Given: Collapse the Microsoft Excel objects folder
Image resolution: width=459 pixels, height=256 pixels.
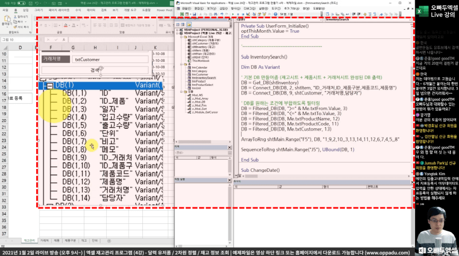Looking at the screenshot, I should [182, 36].
